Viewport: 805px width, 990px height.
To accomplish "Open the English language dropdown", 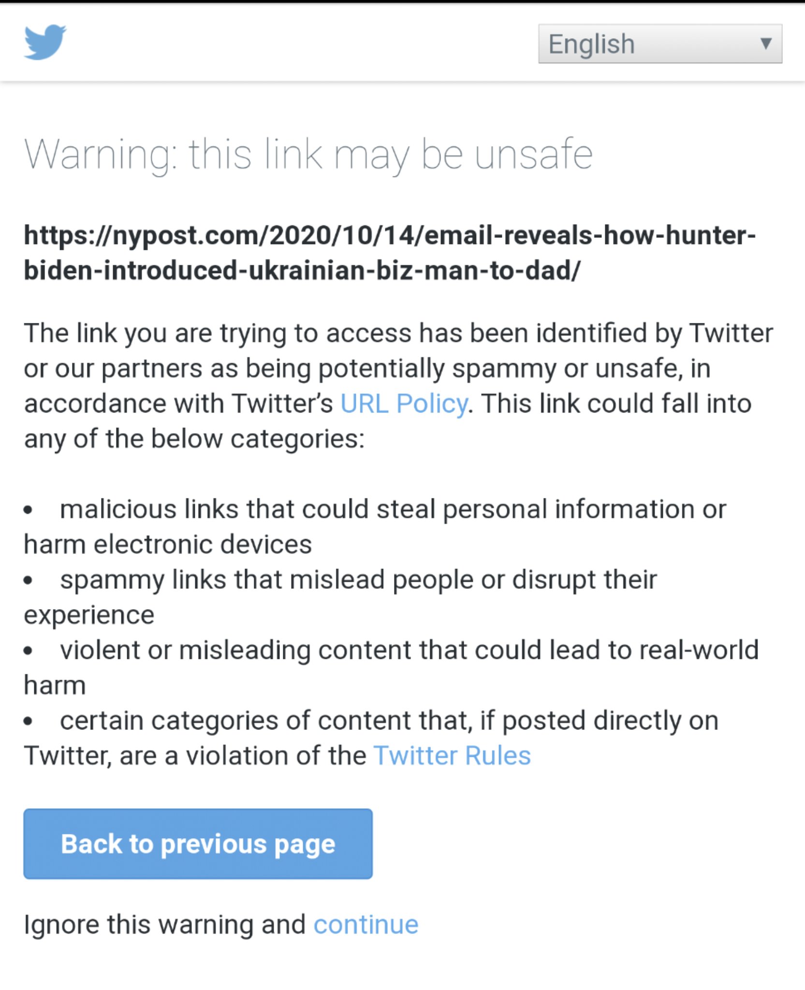I will tap(659, 44).
